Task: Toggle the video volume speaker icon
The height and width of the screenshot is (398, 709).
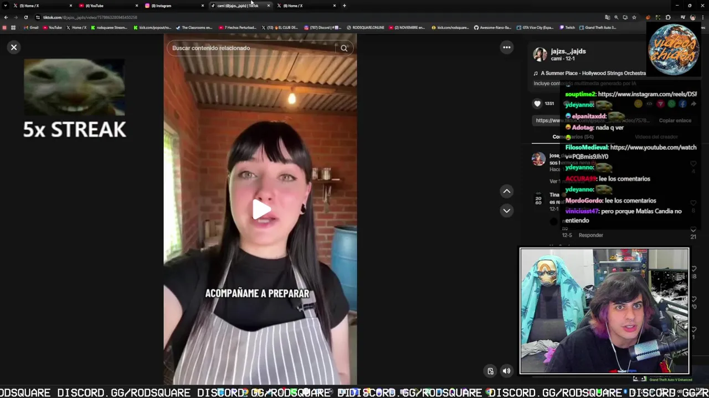Action: (x=506, y=371)
